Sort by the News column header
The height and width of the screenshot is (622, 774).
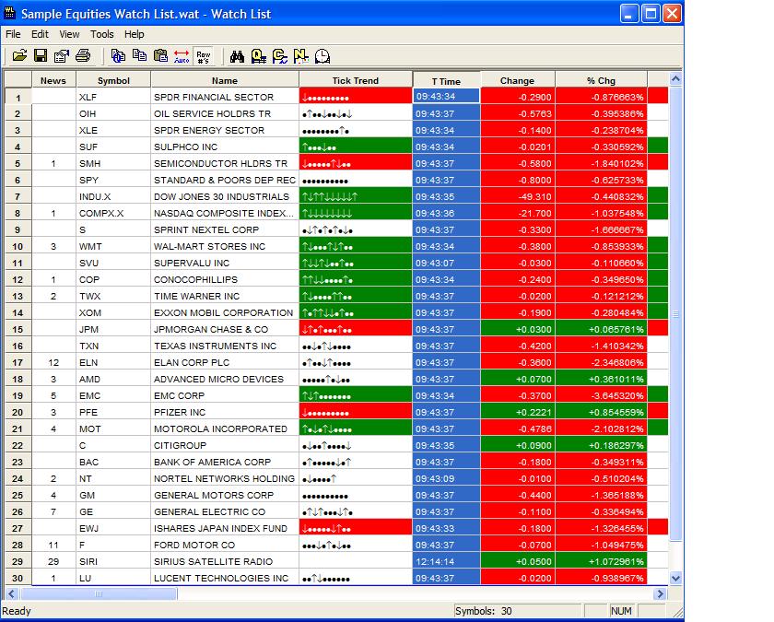[53, 80]
